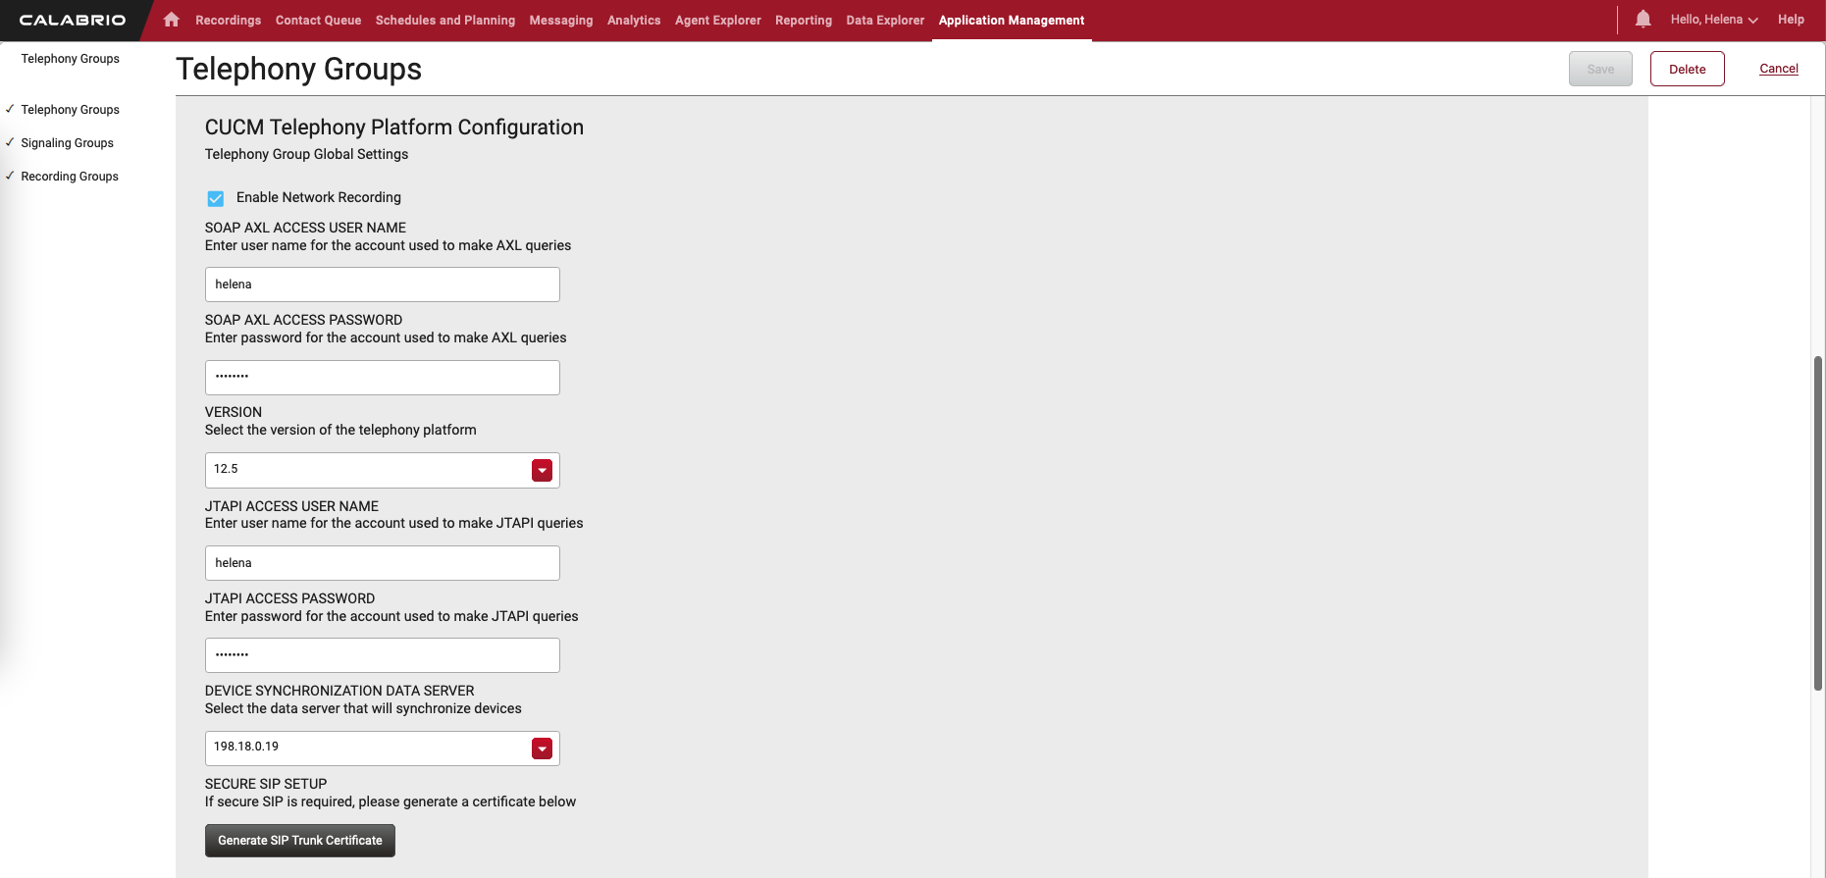Open the Hello, Helena user menu
Screen dimensions: 1826x878
(1713, 20)
